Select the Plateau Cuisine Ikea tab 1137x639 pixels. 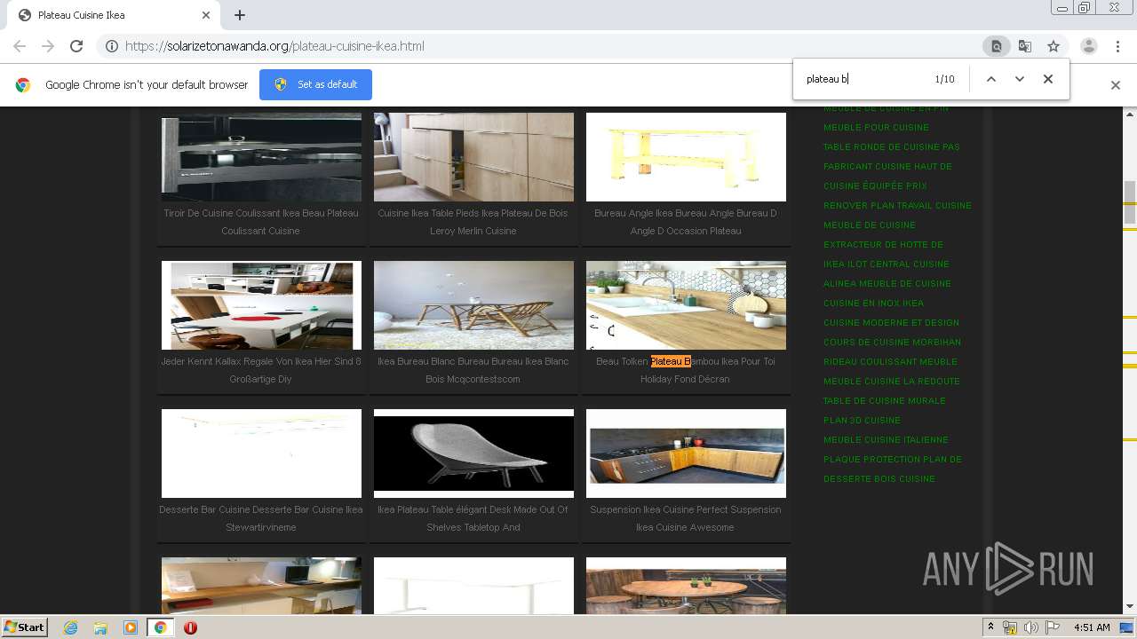(114, 15)
